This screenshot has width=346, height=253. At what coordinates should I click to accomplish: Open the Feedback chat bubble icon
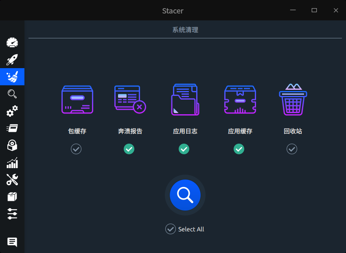coord(12,242)
